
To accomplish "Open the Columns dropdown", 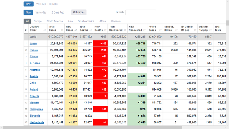I will [79, 12].
